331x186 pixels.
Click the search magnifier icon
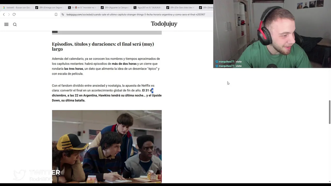coord(15,24)
